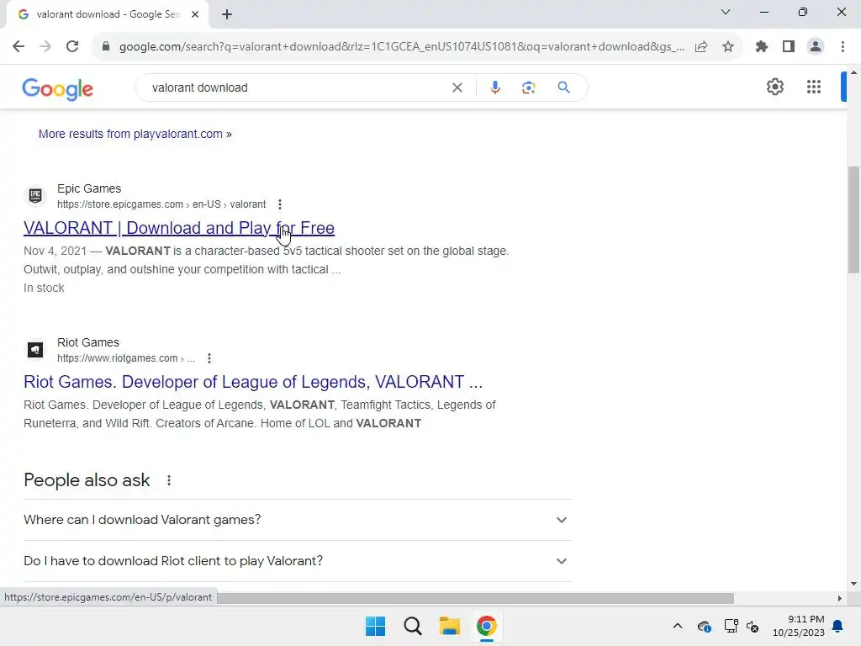Open the Windows Start menu
Screen dimensions: 861x646
tap(376, 626)
